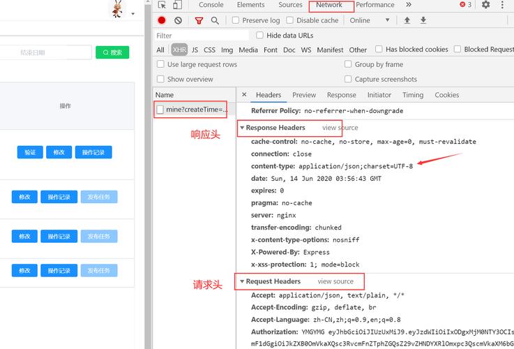Filter requests by Other
The image size is (514, 349).
pos(358,50)
